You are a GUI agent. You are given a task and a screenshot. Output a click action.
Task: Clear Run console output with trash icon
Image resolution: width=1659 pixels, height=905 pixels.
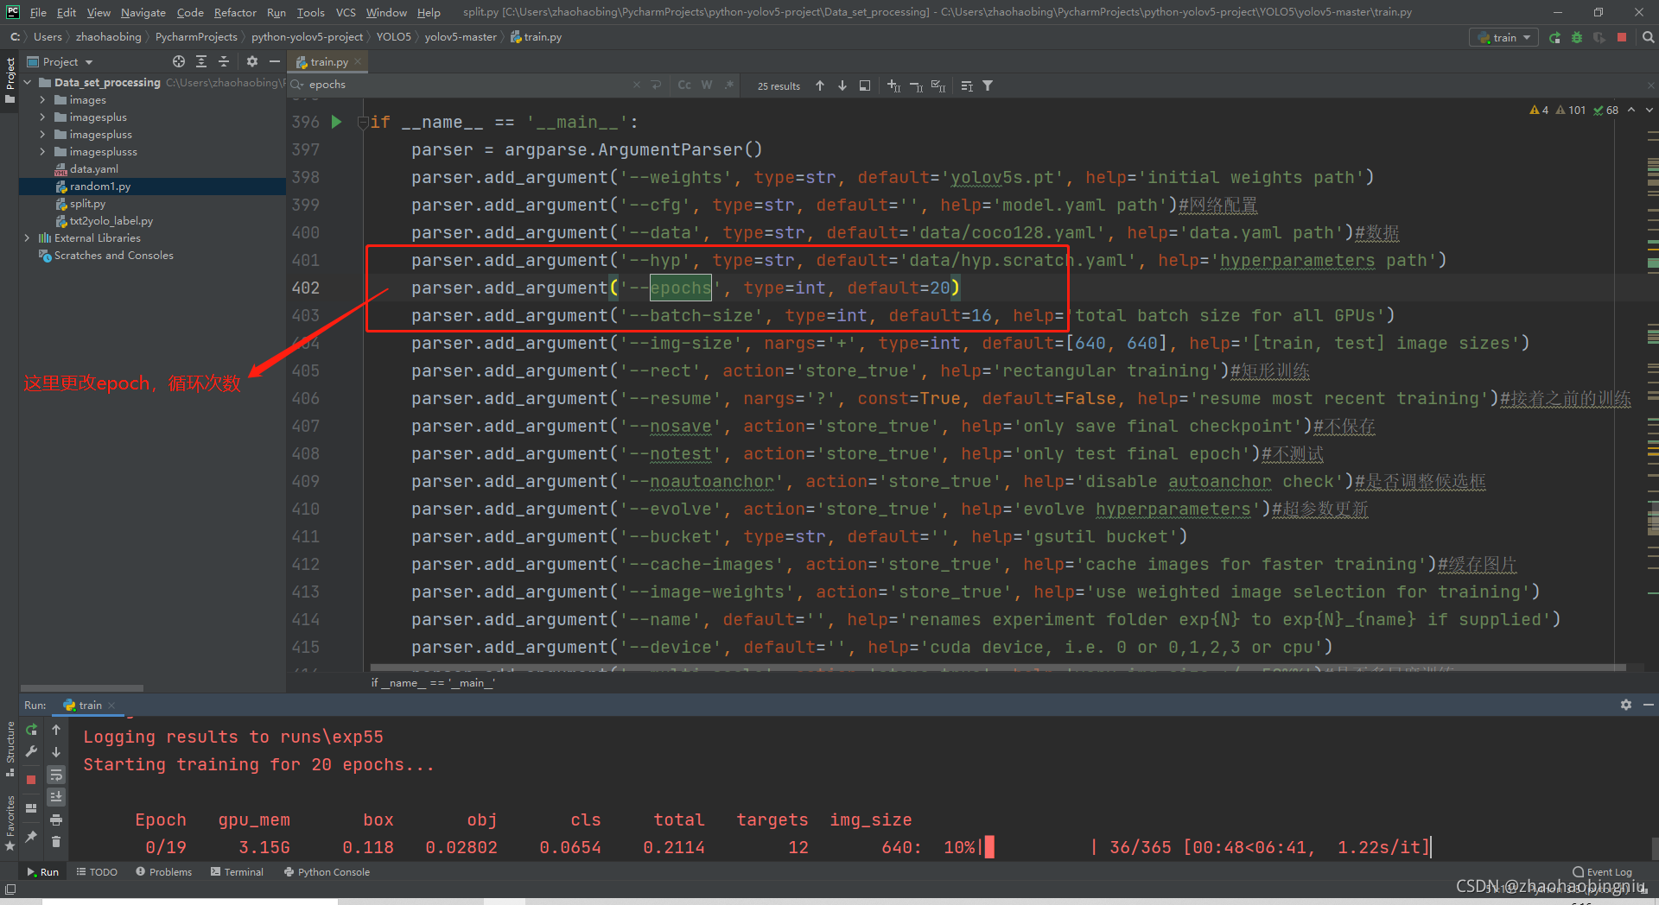coord(56,841)
